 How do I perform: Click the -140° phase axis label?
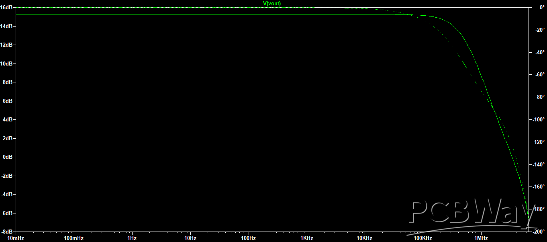[538, 164]
